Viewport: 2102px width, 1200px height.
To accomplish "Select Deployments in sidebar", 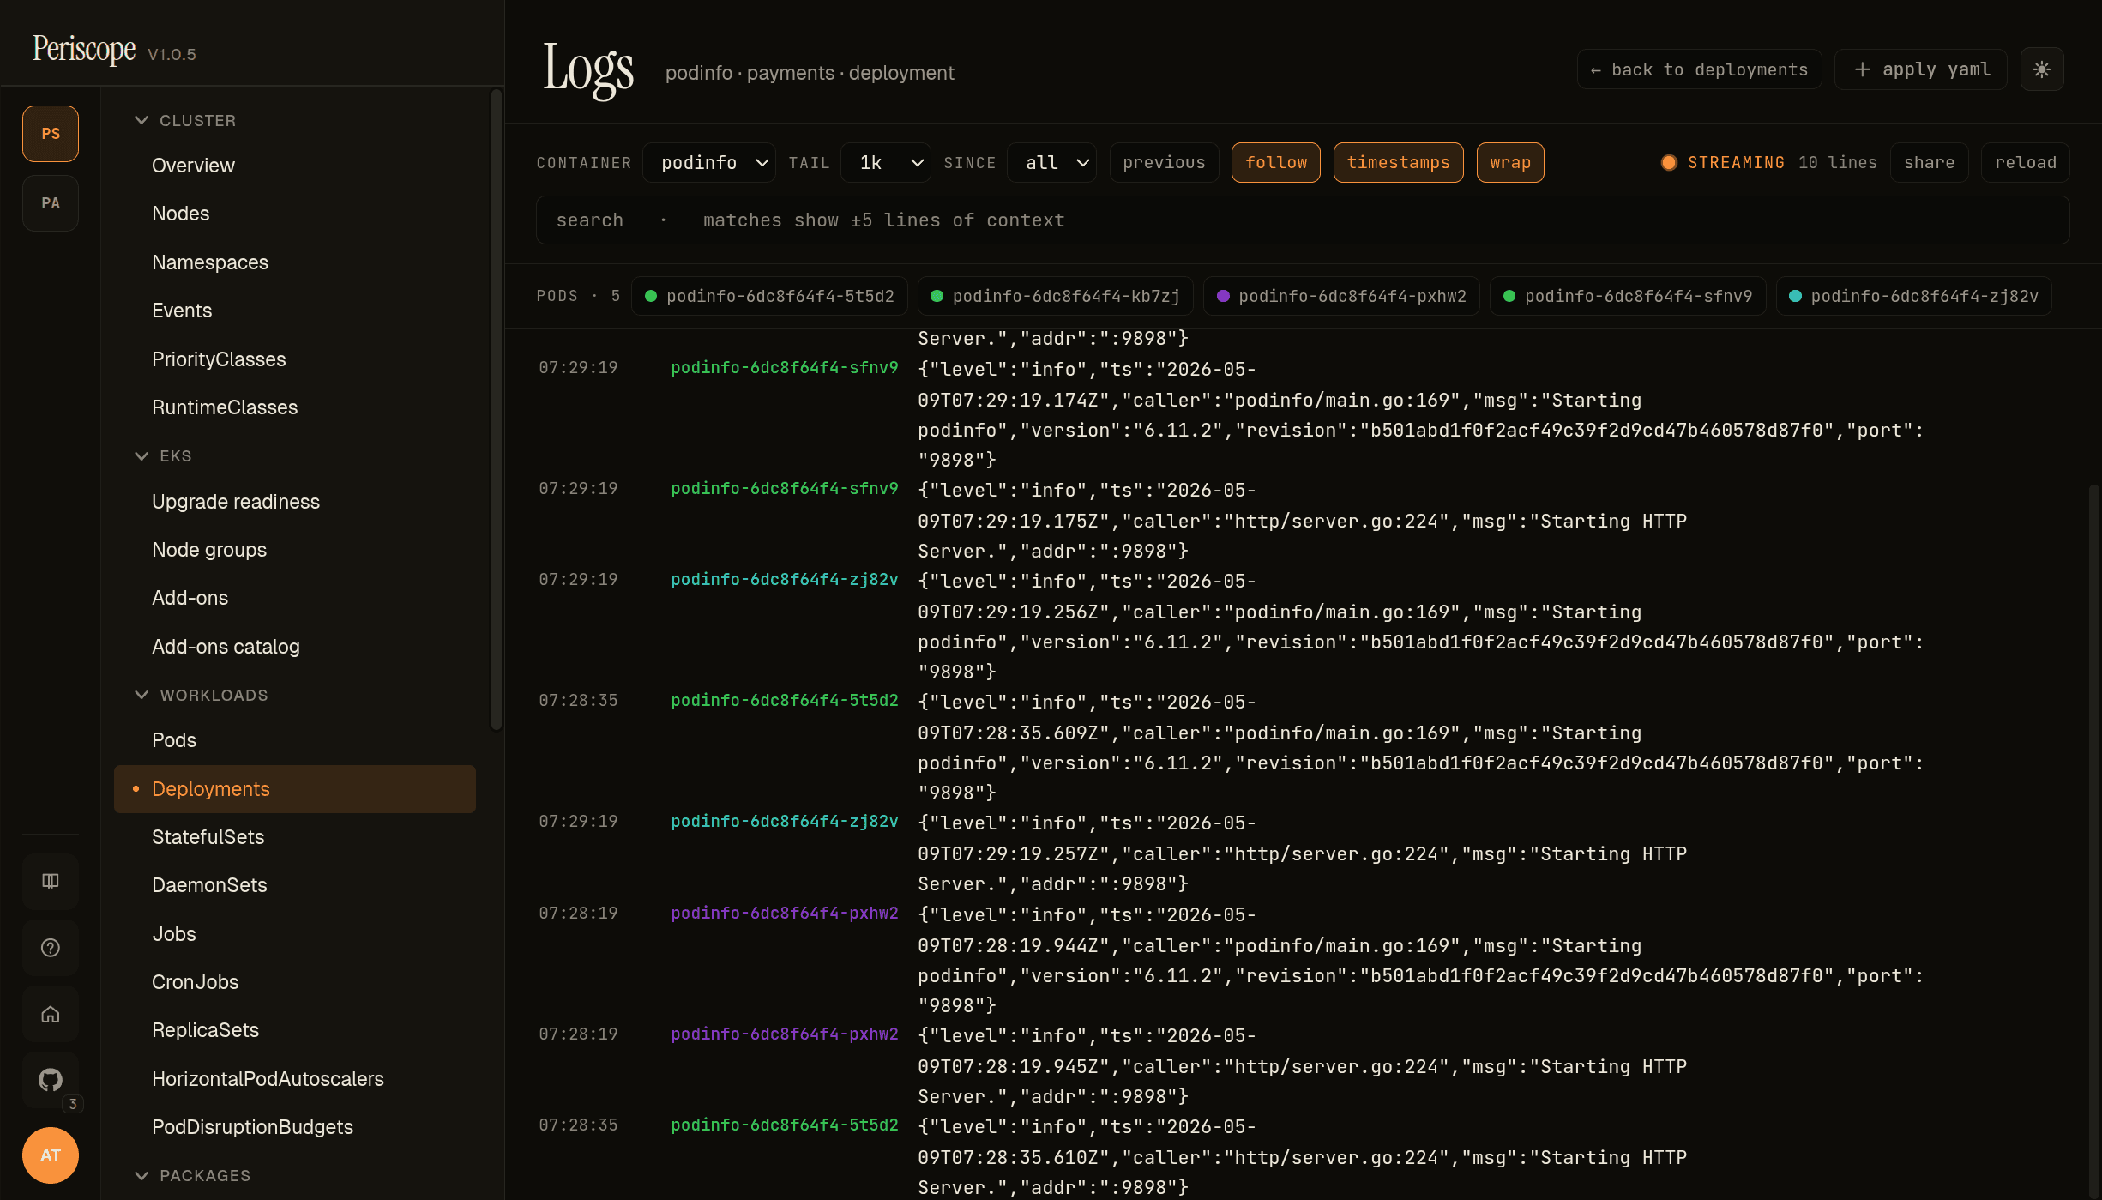I will [x=295, y=789].
